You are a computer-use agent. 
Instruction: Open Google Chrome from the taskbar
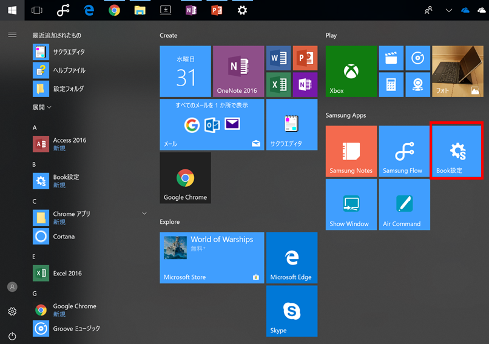[115, 10]
